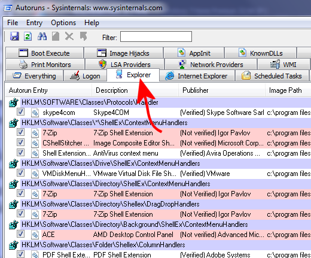This screenshot has height=258, width=311.
Task: Disable the Shell Extension AntiVirus context menu checkbox
Action: pyautogui.click(x=20, y=153)
